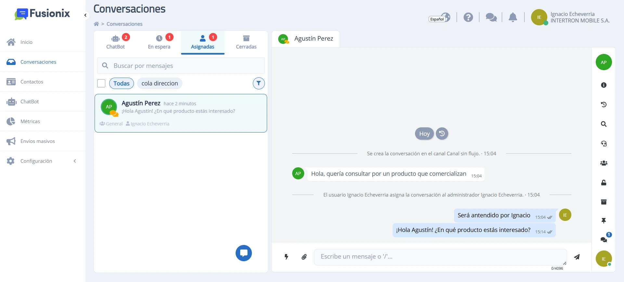Viewport: 624px width, 282px height.
Task: Click the headset agent icon
Action: [604, 144]
